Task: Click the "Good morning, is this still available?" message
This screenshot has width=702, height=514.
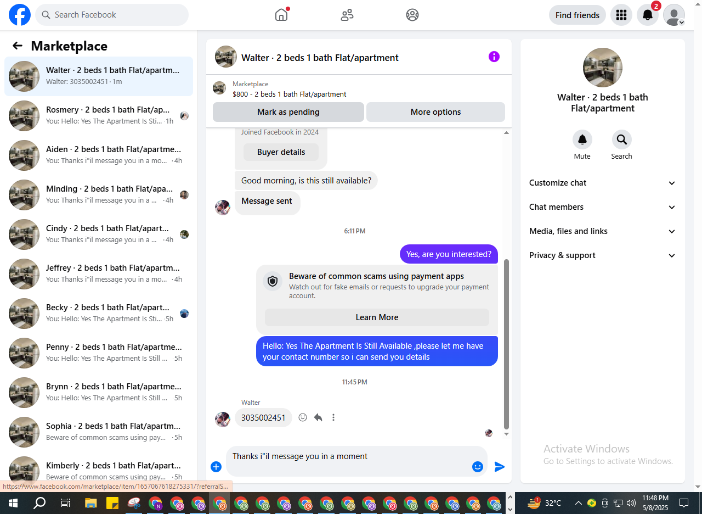Action: coord(306,180)
